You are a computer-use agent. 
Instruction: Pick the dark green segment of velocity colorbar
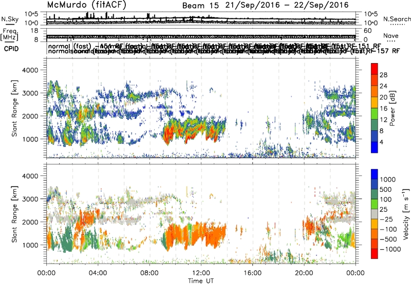375,194
